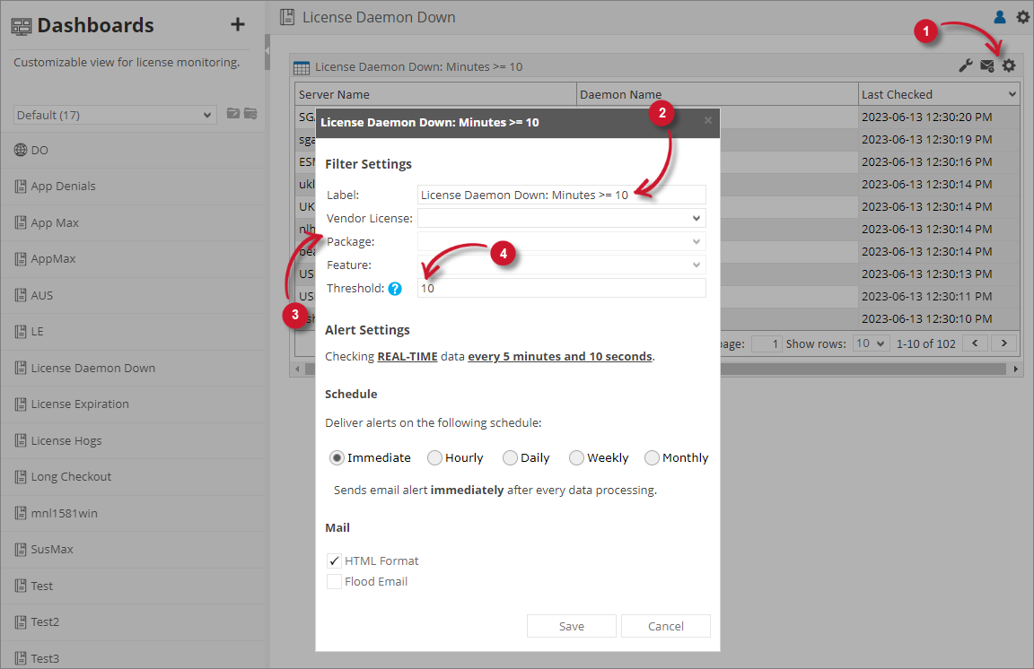The width and height of the screenshot is (1034, 669).
Task: Open the mnl1581win dashboard
Action: 132,513
